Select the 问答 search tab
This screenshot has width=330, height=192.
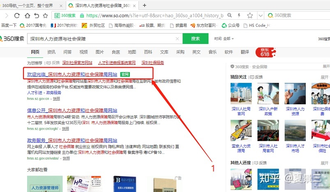[x=67, y=52]
